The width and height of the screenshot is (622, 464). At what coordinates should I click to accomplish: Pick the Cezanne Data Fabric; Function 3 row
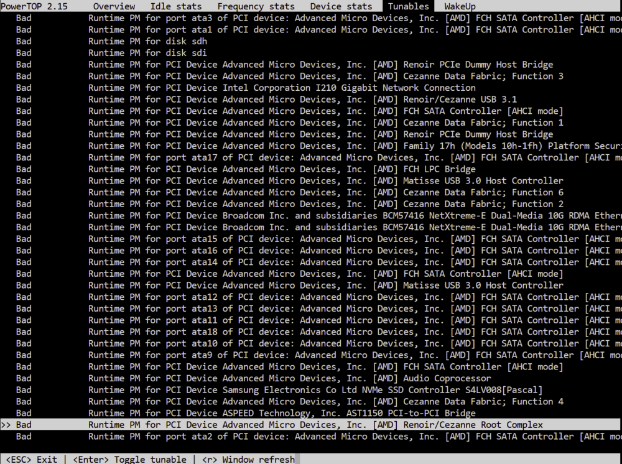(311, 76)
